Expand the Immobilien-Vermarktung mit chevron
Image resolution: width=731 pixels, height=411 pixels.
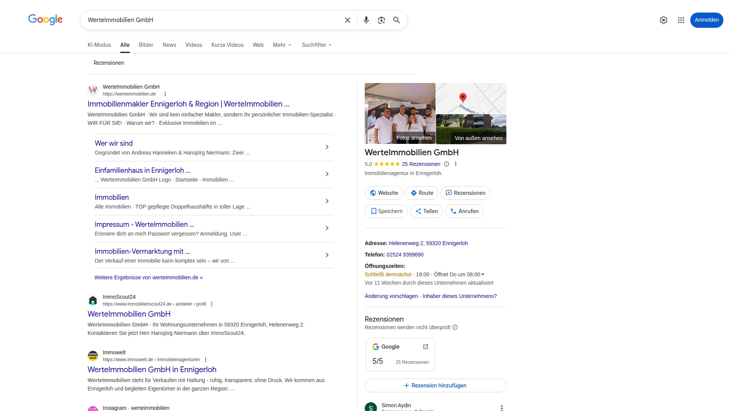point(327,255)
